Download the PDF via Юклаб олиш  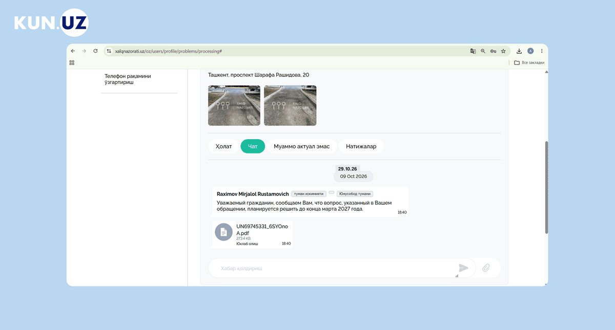click(x=247, y=244)
